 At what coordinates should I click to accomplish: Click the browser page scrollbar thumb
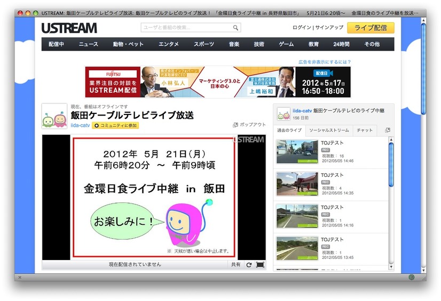423,69
